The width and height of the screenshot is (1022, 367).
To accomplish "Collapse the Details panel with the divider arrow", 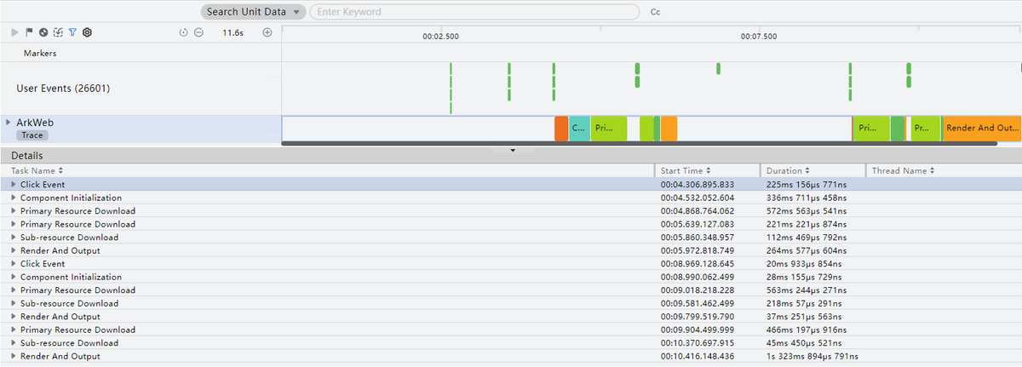I will point(513,151).
